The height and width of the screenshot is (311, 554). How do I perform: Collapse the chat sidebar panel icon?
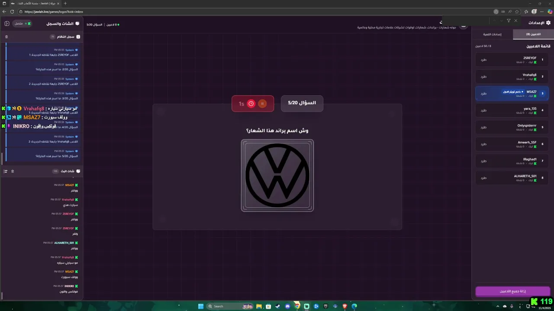(7, 23)
